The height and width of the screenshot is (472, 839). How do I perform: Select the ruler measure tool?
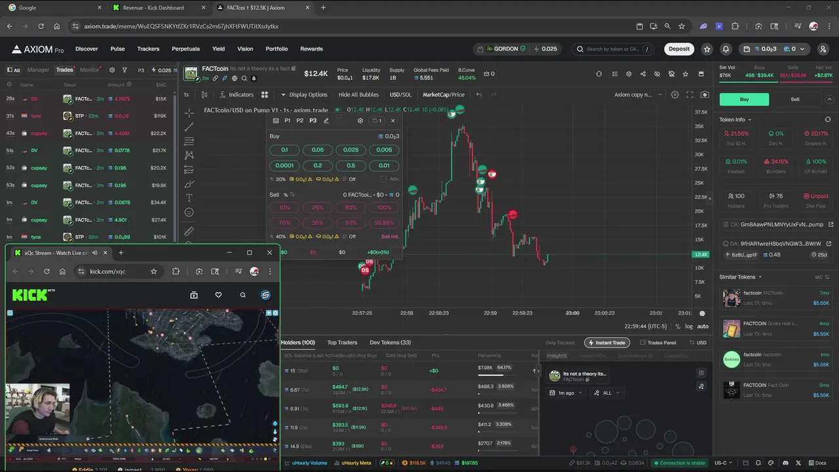tap(189, 231)
